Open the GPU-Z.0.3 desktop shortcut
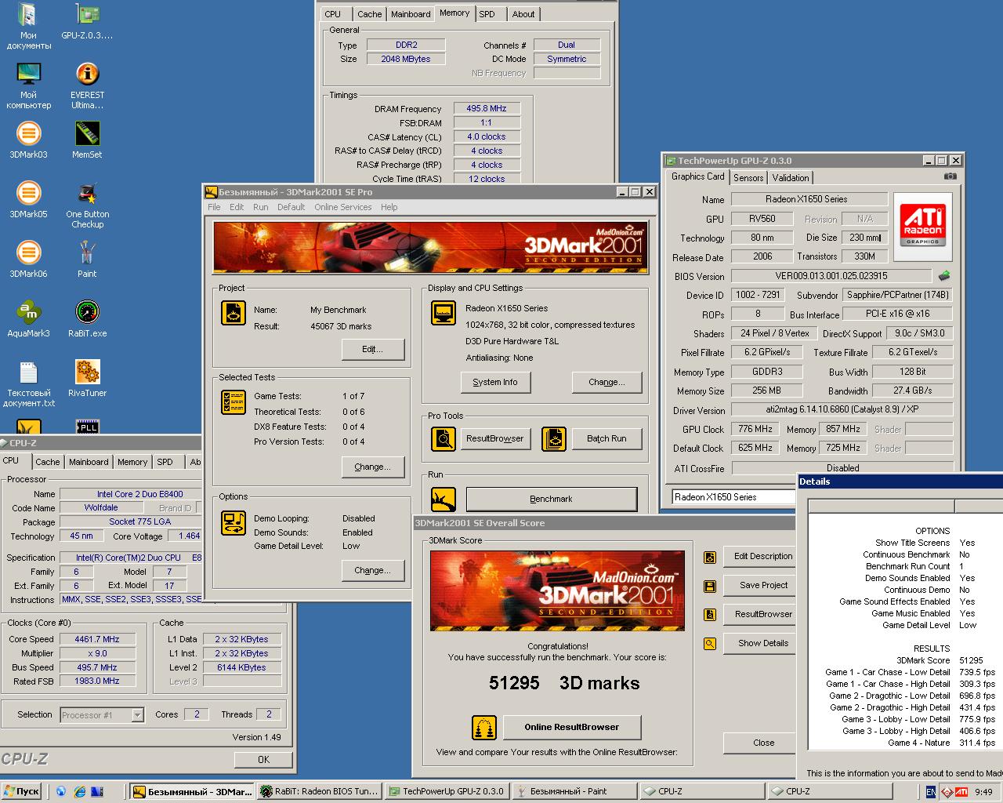This screenshot has width=1003, height=803. pyautogui.click(x=87, y=21)
